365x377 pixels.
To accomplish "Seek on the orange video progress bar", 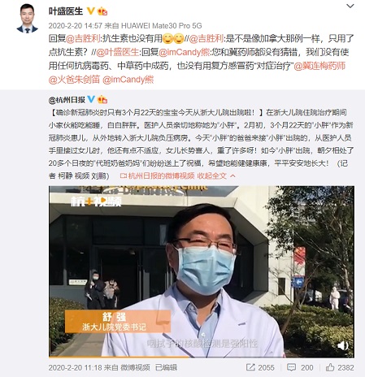I will (202, 357).
